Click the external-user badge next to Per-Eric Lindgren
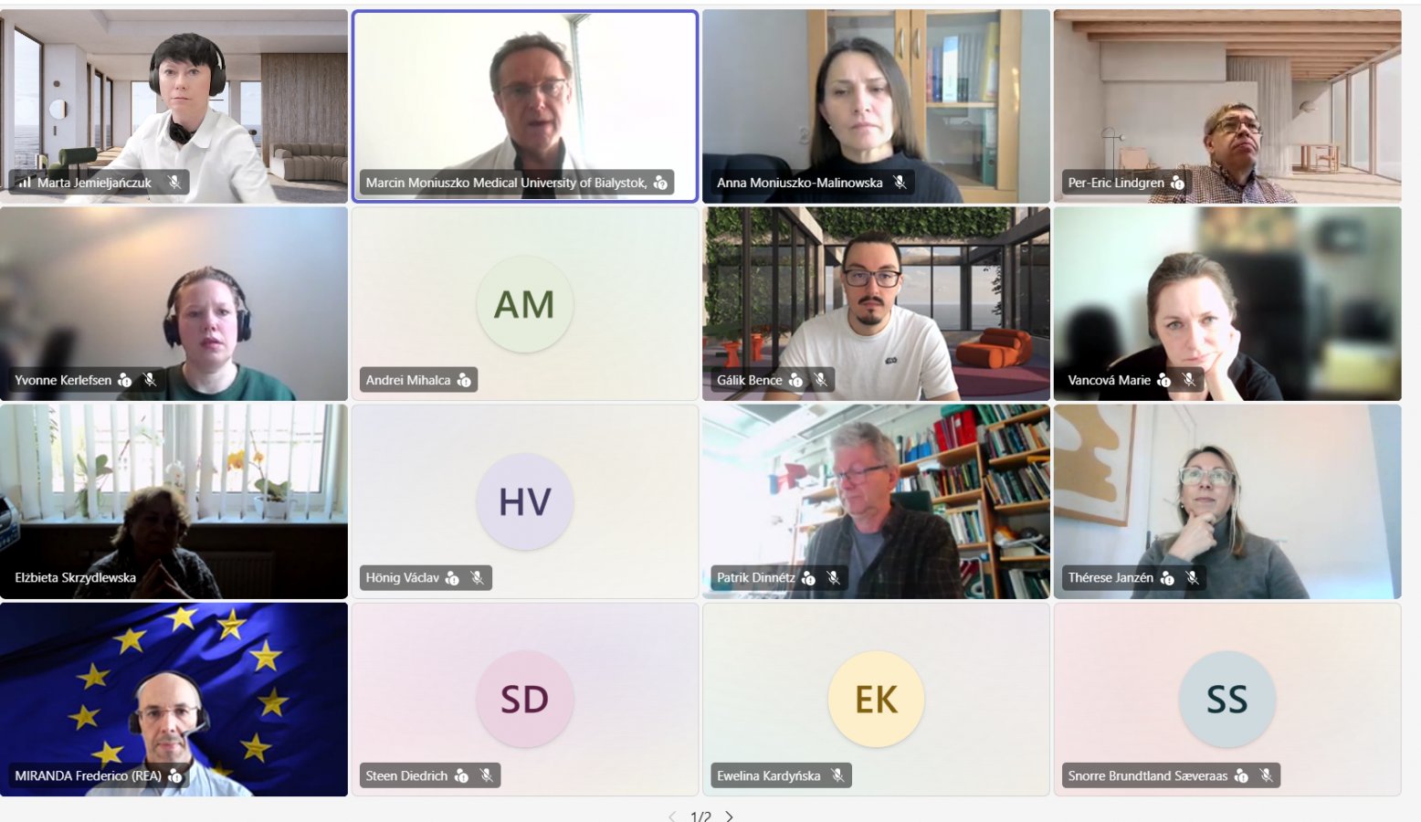This screenshot has width=1421, height=822. 1178,183
